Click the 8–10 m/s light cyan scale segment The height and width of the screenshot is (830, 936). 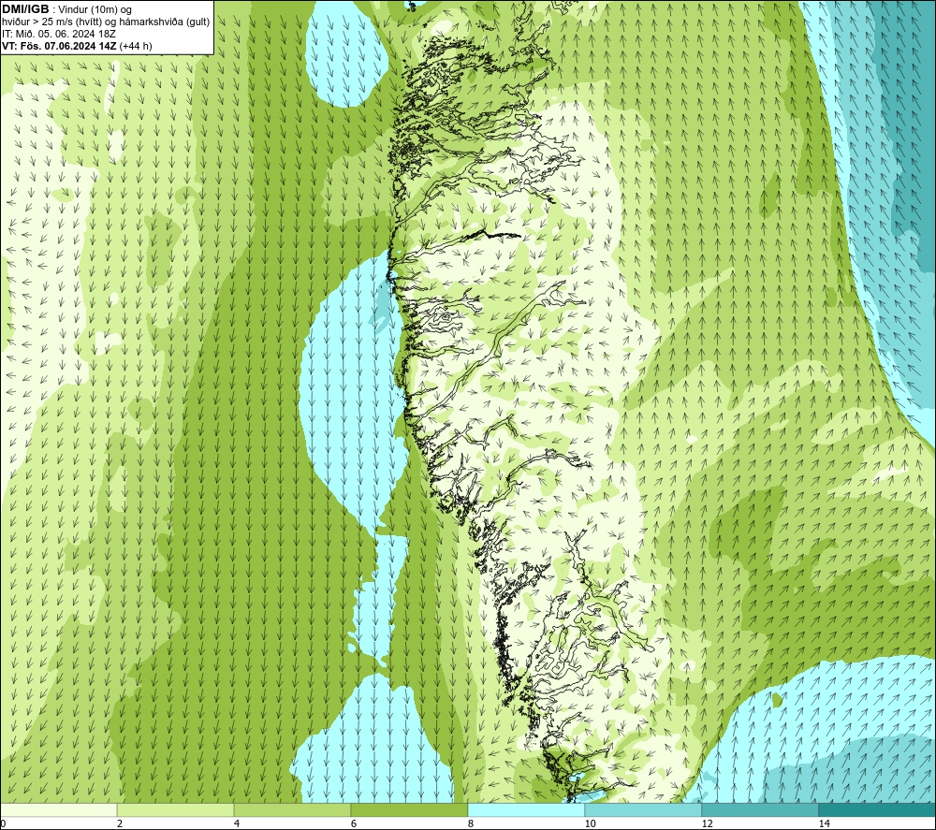[x=526, y=809]
